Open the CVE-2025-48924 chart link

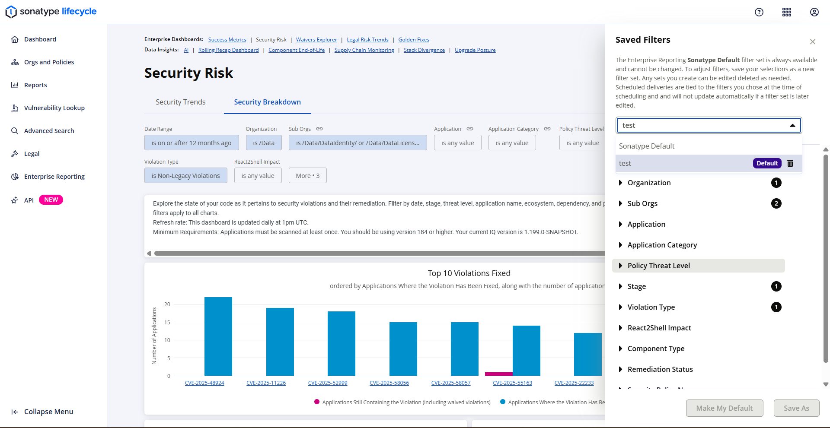point(204,383)
